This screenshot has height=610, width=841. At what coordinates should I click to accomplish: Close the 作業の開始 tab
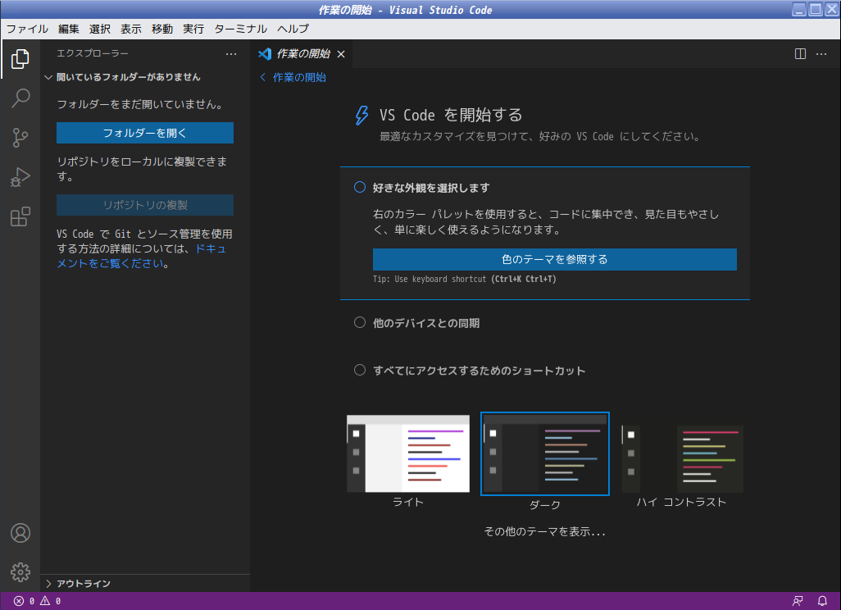341,54
